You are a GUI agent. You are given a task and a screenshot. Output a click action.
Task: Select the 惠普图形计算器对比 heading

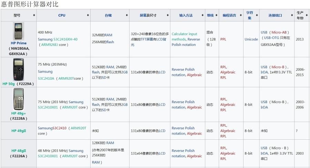30,4
